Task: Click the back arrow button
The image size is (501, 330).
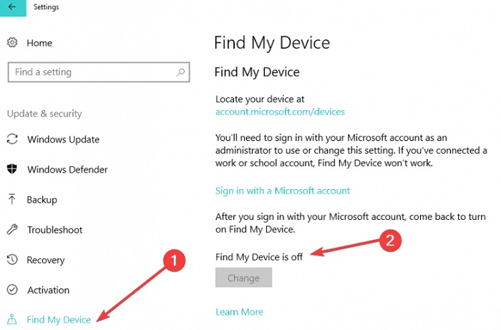Action: (x=13, y=7)
